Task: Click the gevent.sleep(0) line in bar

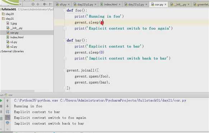Action: pos(89,52)
